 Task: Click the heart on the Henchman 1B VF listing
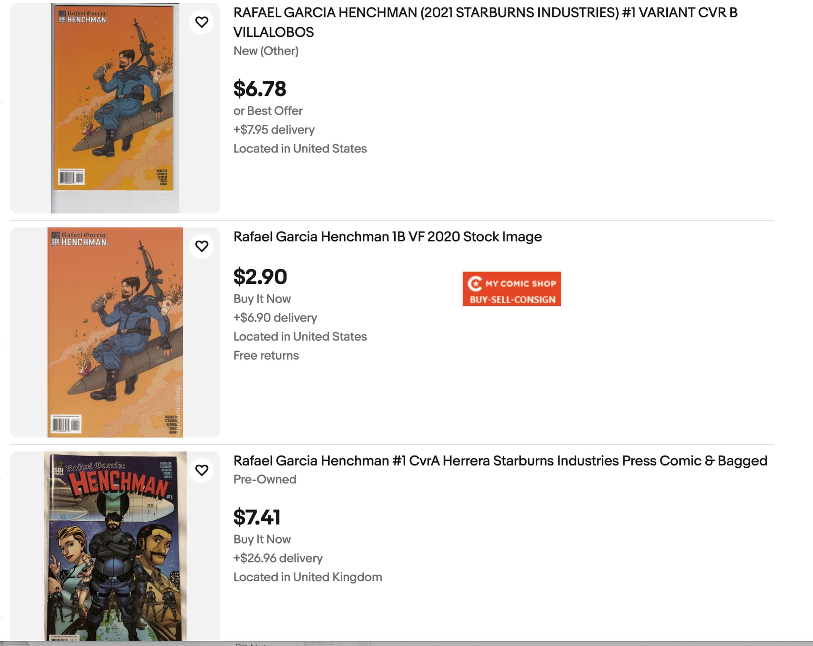[x=202, y=246]
